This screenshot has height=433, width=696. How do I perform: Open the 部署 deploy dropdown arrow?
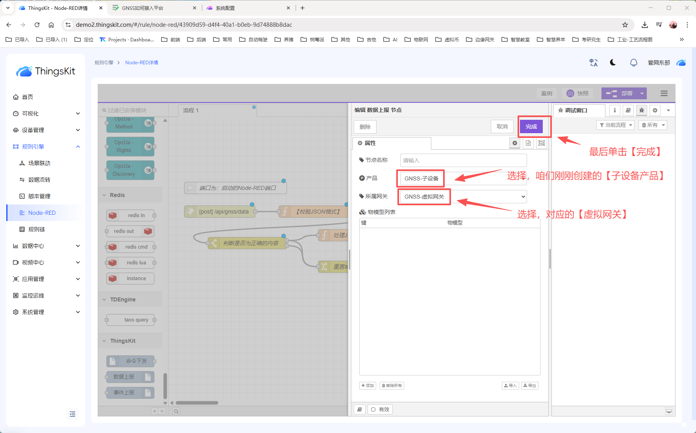642,93
